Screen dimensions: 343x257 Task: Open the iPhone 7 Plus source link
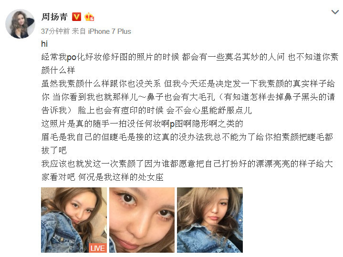tap(109, 31)
